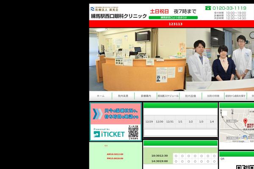Open the 症状から病気を探す navigation tab
The image size is (254, 169).
(x=235, y=96)
